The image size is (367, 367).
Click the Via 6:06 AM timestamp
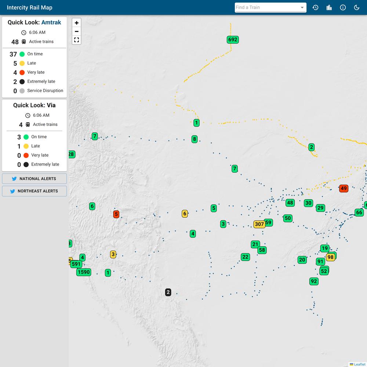click(x=41, y=115)
